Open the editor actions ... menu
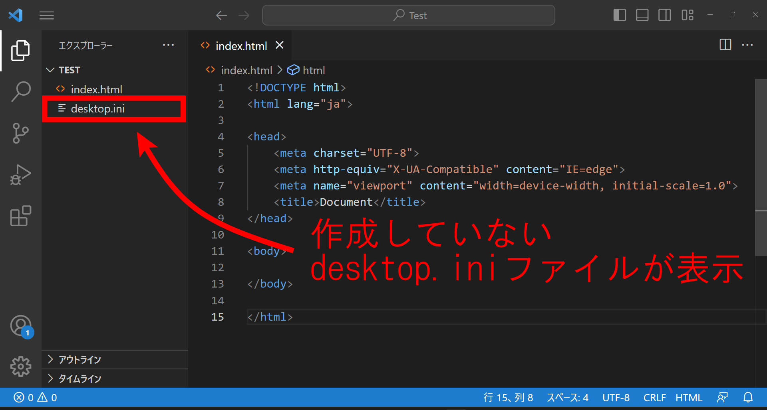 pos(748,45)
